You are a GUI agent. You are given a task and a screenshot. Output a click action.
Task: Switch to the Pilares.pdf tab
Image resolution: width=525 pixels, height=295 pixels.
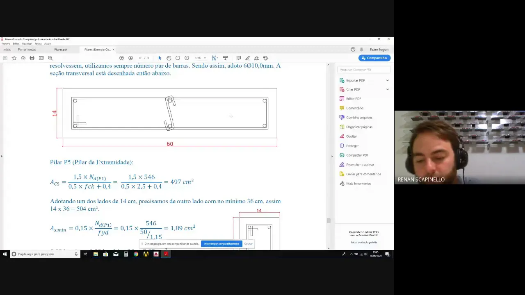61,50
